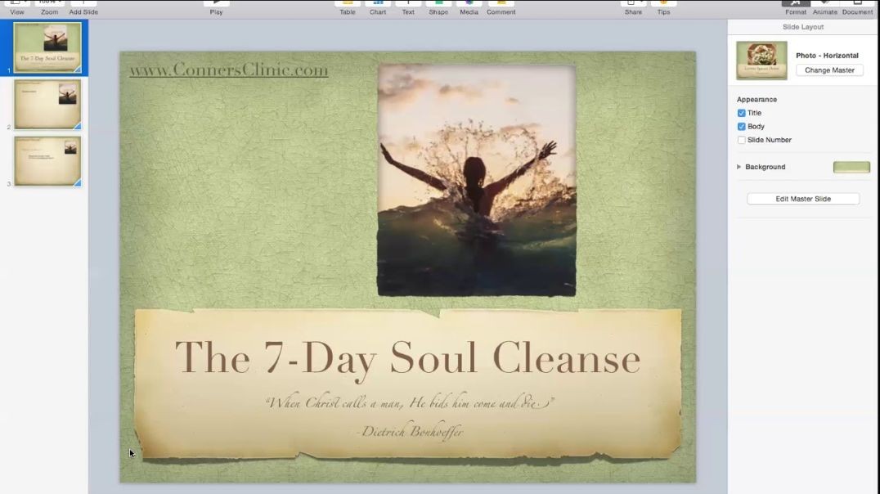This screenshot has height=494, width=880.
Task: Click the Change Master button
Action: click(829, 70)
